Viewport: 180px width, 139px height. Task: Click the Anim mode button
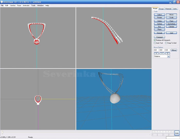click(177, 133)
